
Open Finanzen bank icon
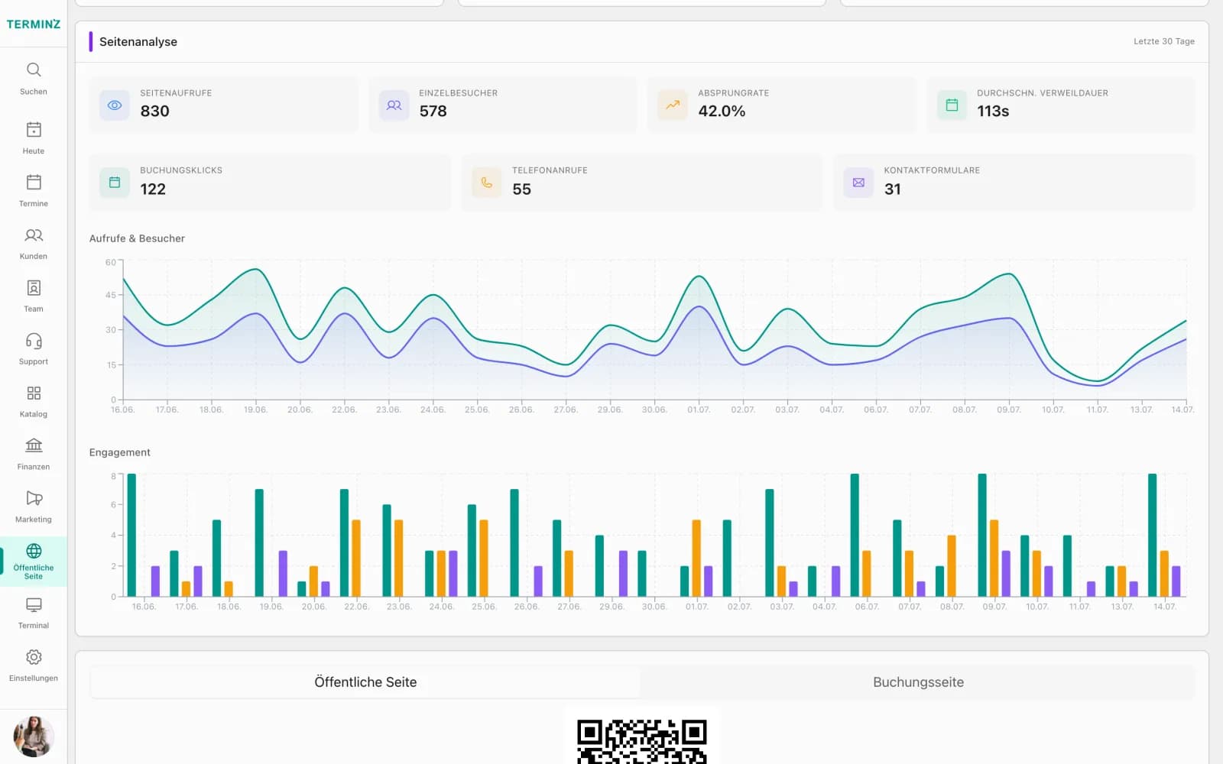click(x=34, y=445)
